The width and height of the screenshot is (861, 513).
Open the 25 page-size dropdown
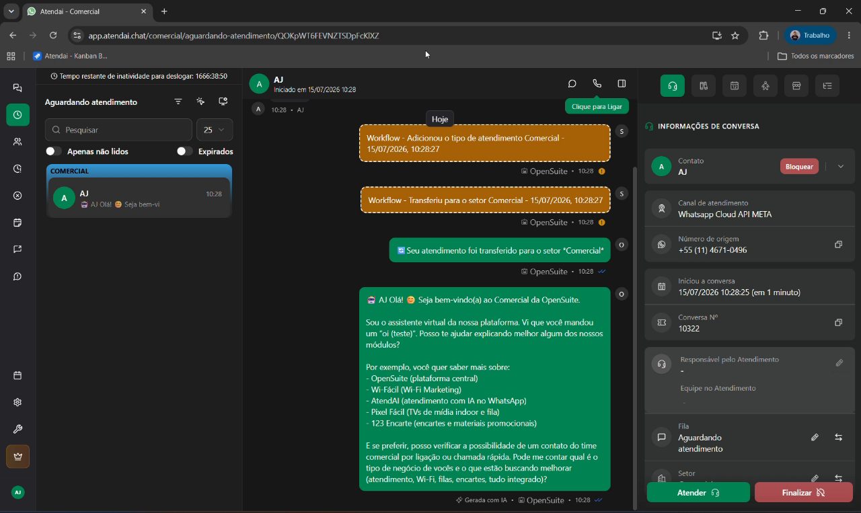[215, 130]
